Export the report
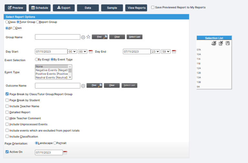 point(64,8)
